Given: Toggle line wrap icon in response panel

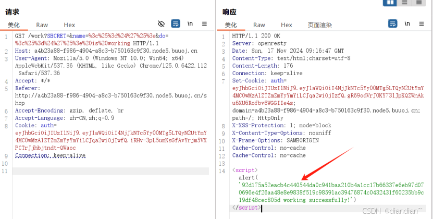Looking at the screenshot, I should (x=393, y=23).
